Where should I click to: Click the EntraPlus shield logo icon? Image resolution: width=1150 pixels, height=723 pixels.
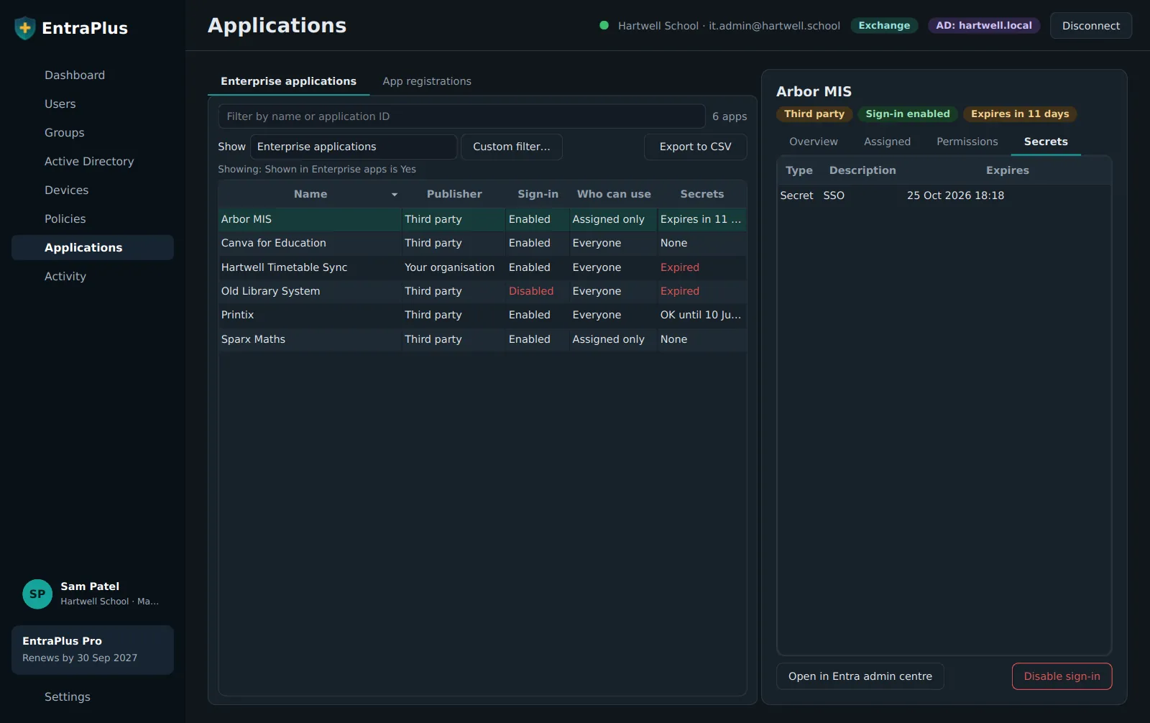25,28
